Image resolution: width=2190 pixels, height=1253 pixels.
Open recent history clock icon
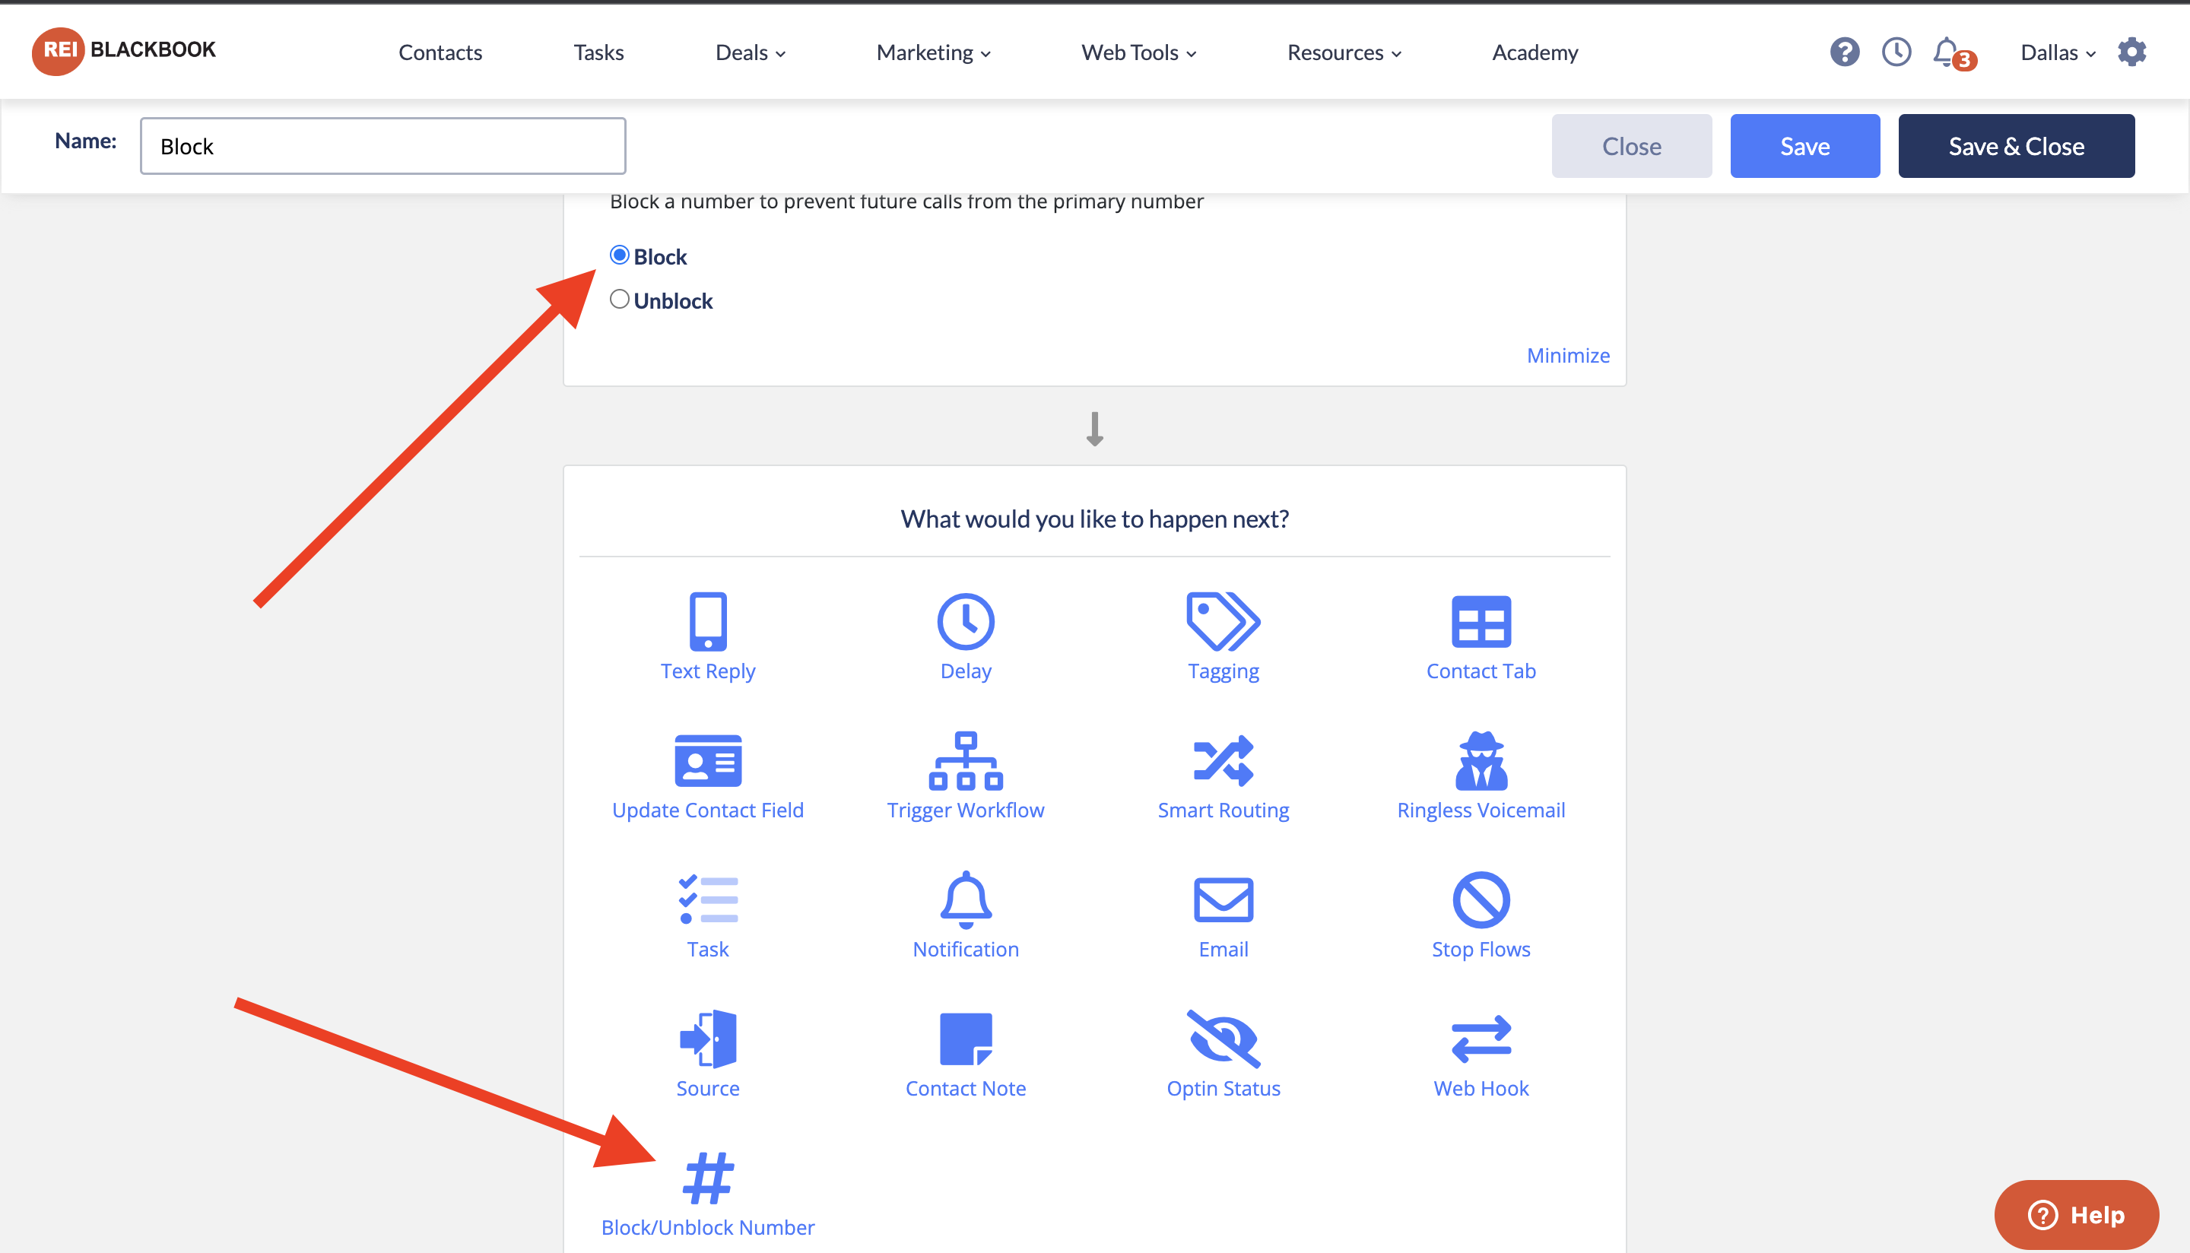coord(1896,52)
